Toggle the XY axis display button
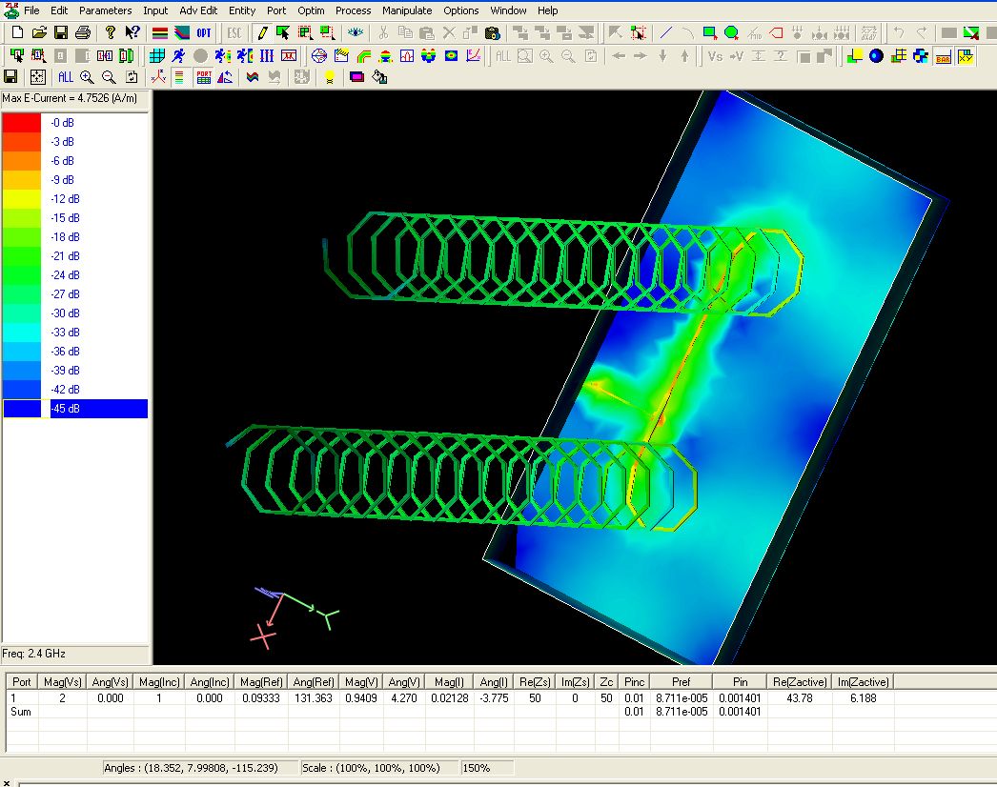The image size is (997, 787). pyautogui.click(x=966, y=56)
